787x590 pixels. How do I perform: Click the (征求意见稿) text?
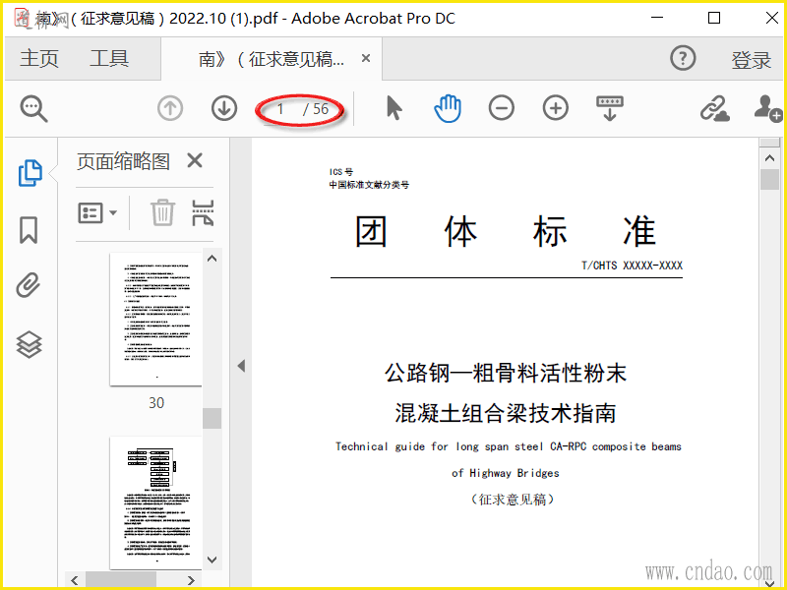(x=513, y=500)
